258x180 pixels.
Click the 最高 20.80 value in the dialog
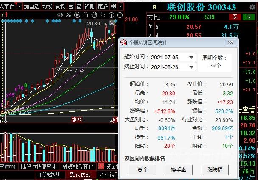pos(168,94)
